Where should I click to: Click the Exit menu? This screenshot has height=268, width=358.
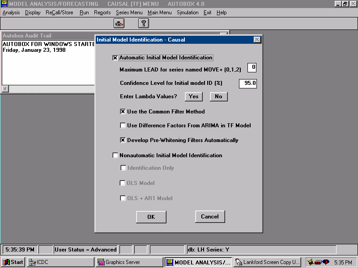(x=207, y=13)
